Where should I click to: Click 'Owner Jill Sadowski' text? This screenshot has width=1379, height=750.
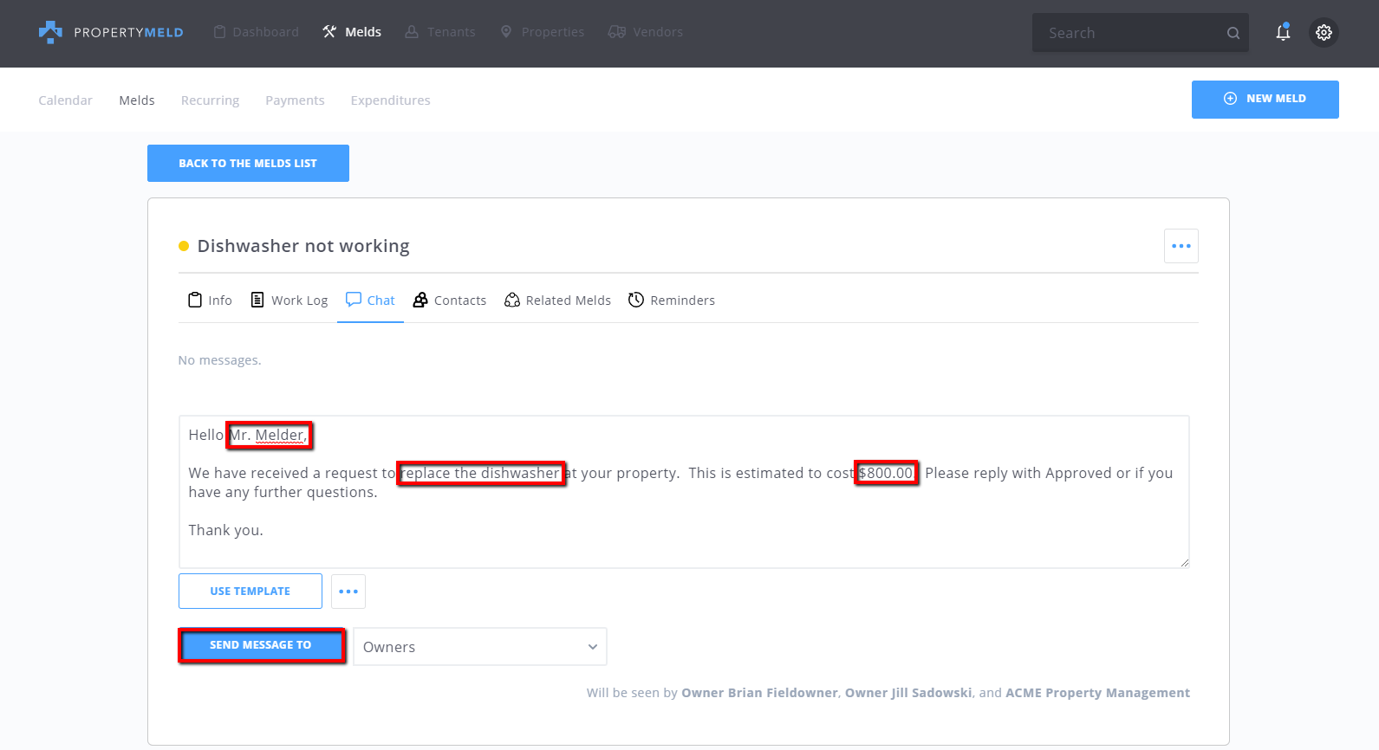tap(908, 693)
